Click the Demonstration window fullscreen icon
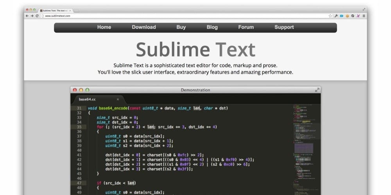 tap(317, 90)
